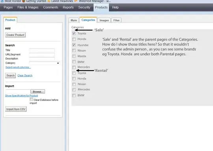The height and width of the screenshot is (151, 213).
Task: Click the import file path field
Action: pos(18,91)
